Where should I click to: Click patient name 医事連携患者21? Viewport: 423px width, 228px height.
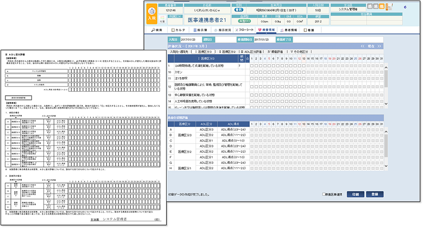(207, 20)
